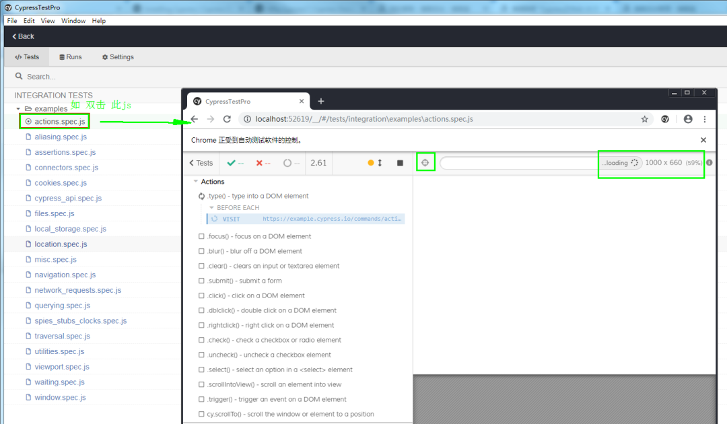Bookmark this page with the star icon
This screenshot has width=727, height=424.
tap(644, 119)
